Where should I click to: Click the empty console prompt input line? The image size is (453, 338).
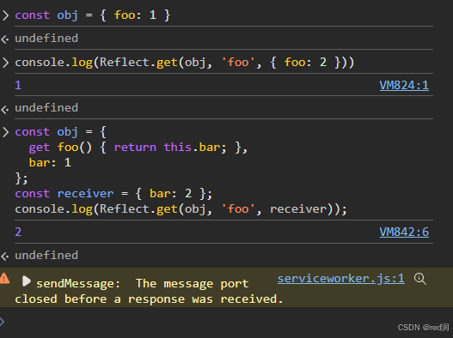(x=227, y=322)
